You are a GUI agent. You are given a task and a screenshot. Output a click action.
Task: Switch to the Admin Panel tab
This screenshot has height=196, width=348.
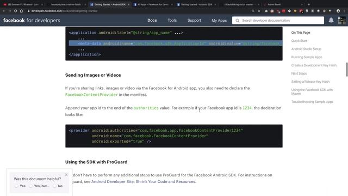point(274,4)
